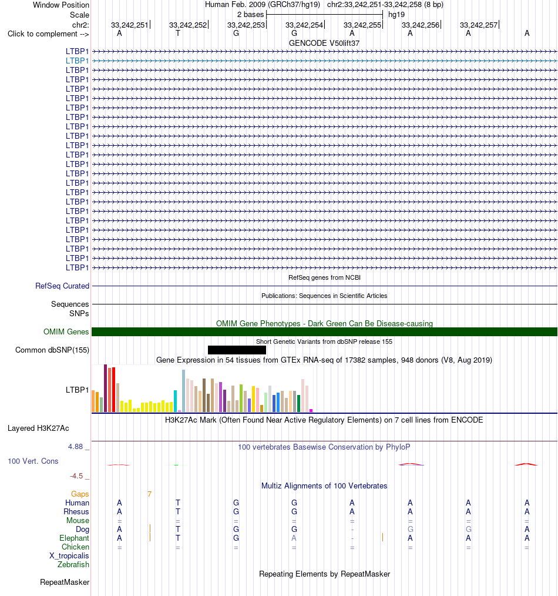Click the light blue LTBP1 transcript label
558x596 pixels.
[77, 61]
